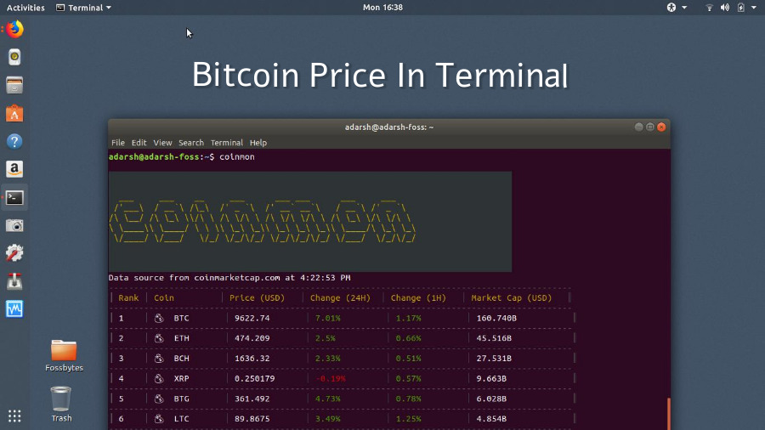
Task: Click the Activities button
Action: (25, 8)
